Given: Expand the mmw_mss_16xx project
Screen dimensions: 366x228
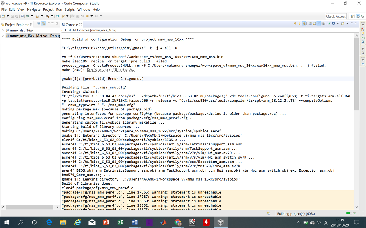Looking at the screenshot, I should point(3,36).
